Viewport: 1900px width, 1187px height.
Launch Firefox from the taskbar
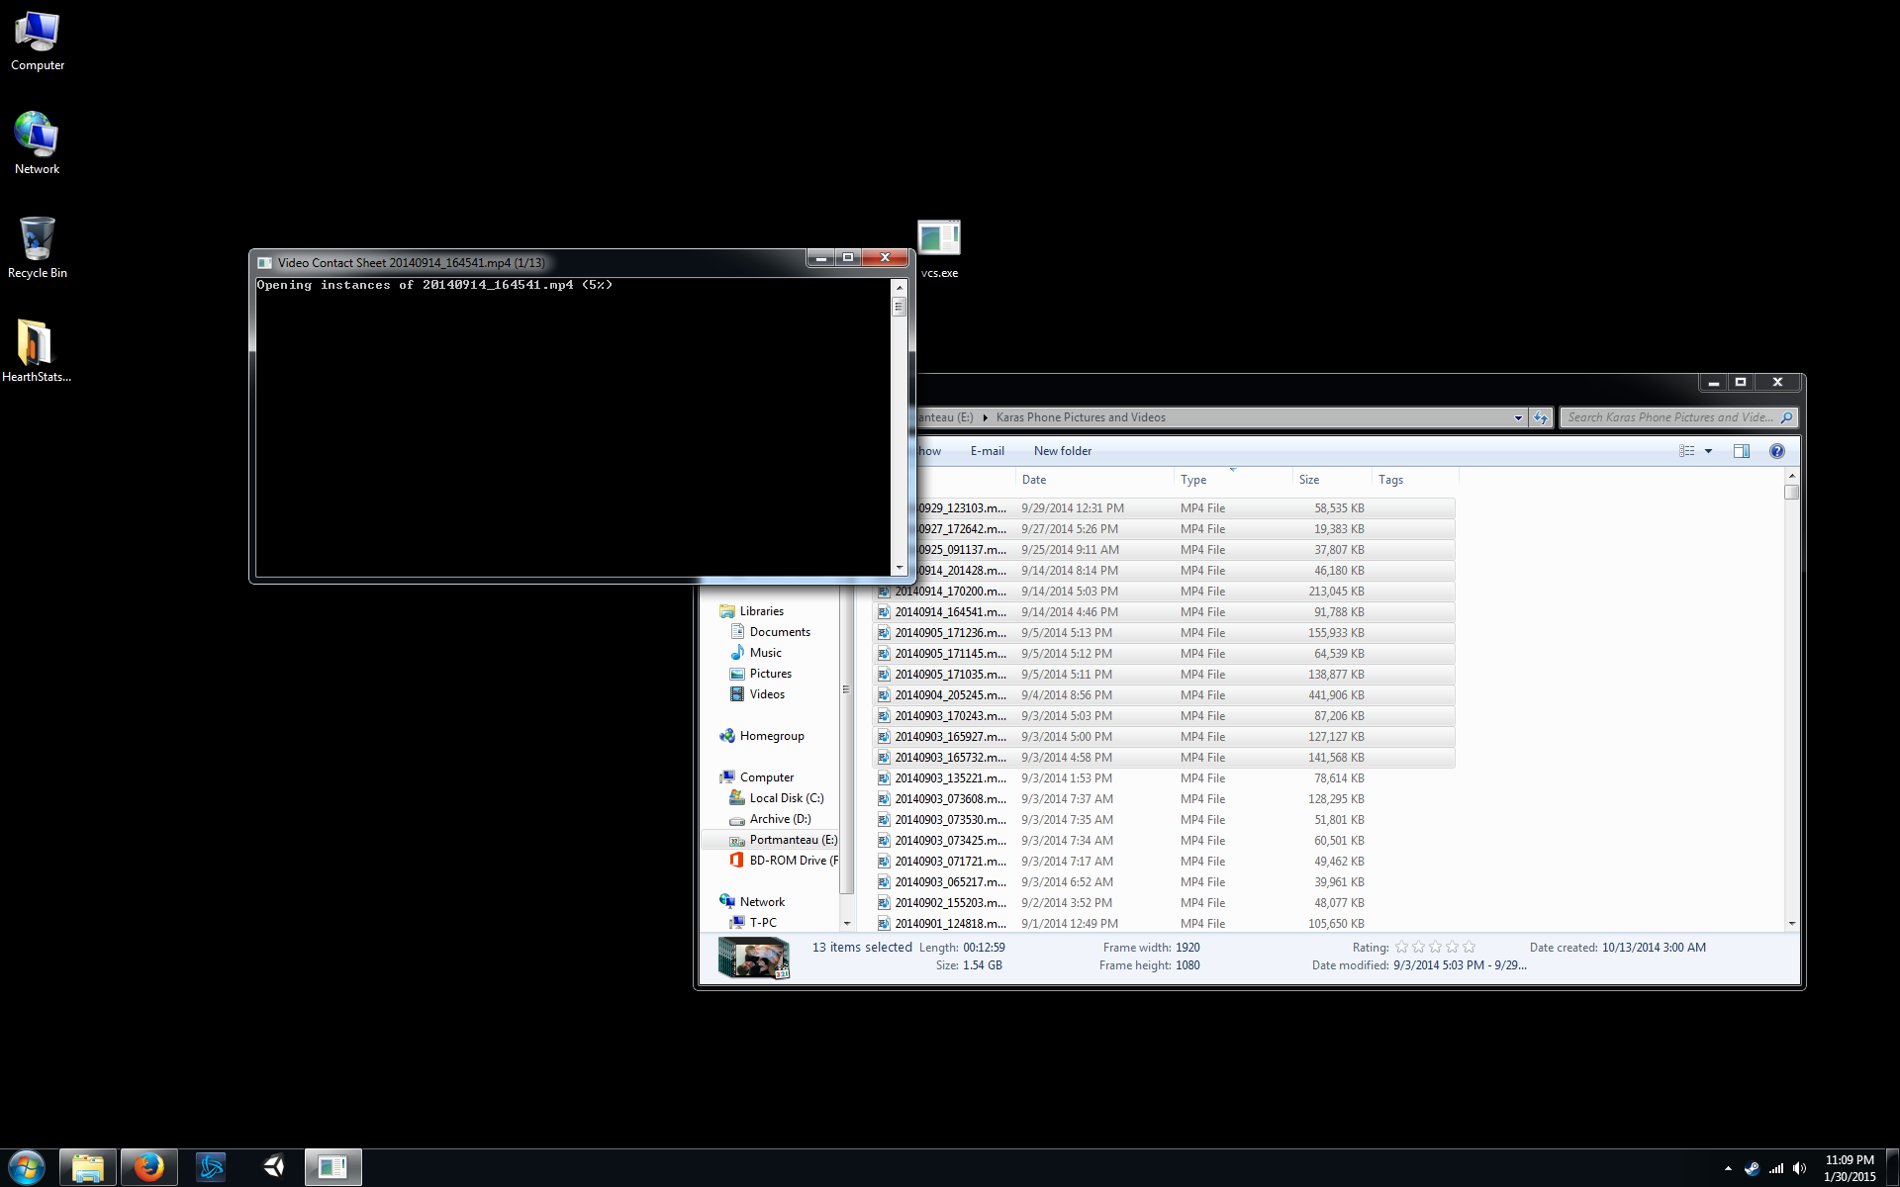[x=149, y=1167]
